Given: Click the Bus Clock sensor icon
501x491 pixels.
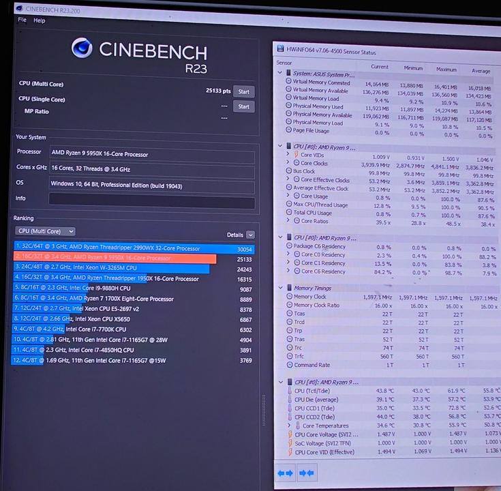Looking at the screenshot, I should pyautogui.click(x=289, y=170).
